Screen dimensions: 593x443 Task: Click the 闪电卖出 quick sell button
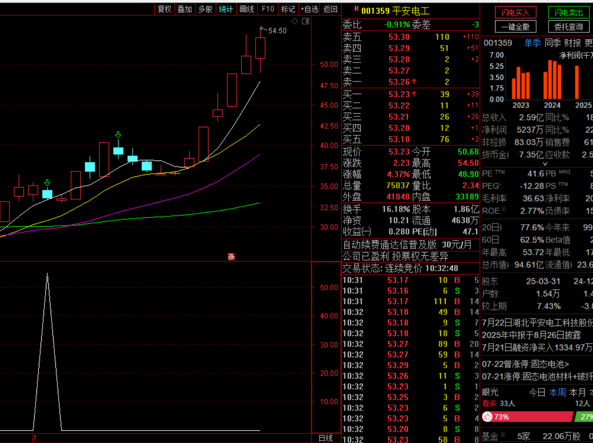click(x=569, y=12)
